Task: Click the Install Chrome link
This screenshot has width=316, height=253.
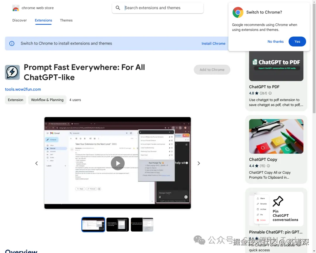Action: 213,44
